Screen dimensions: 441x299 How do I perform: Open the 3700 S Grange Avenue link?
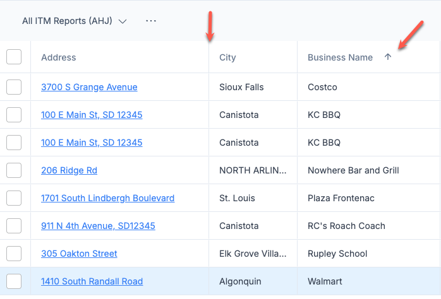(89, 87)
